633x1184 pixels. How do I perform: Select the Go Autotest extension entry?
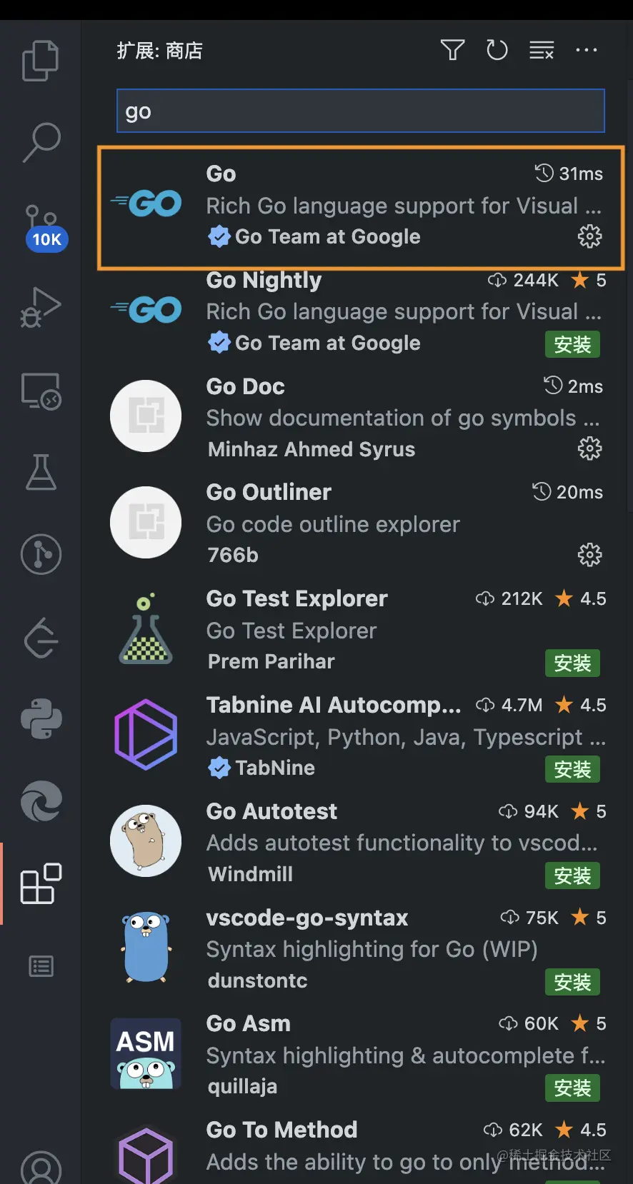(357, 842)
